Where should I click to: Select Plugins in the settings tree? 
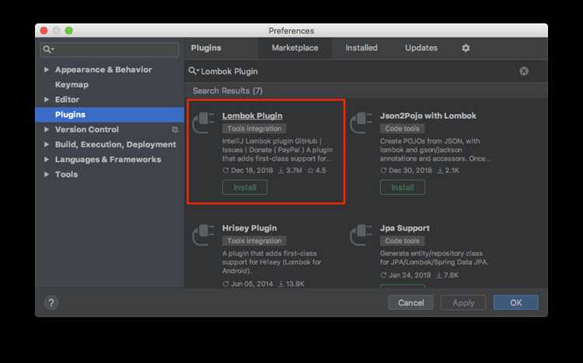[x=110, y=115]
